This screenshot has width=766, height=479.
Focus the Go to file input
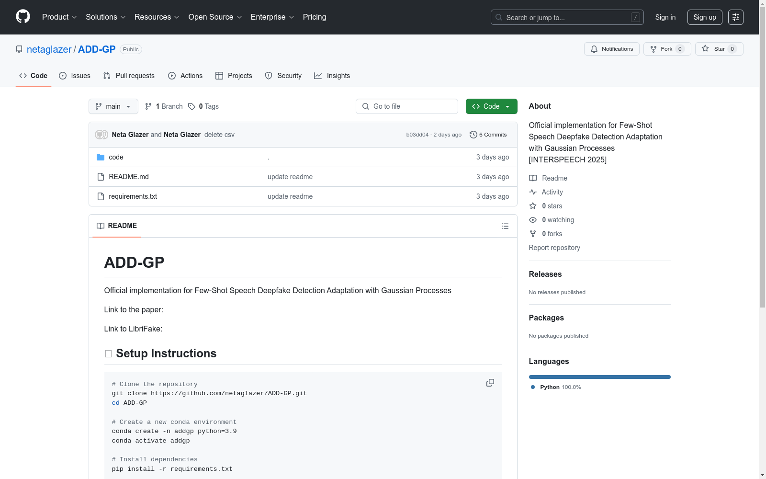pyautogui.click(x=407, y=106)
